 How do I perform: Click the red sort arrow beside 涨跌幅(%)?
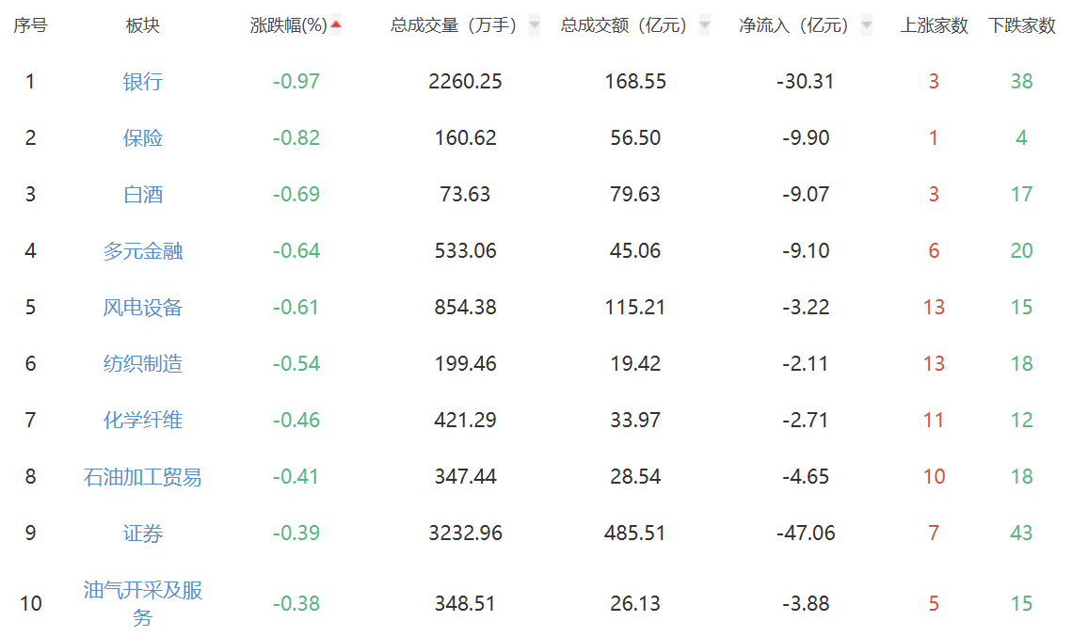[336, 25]
